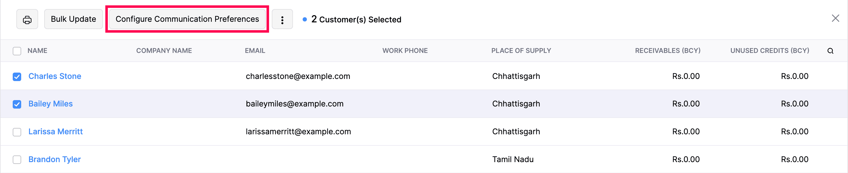Uncheck the Bailey Miles checkbox
The height and width of the screenshot is (173, 848).
tap(17, 104)
